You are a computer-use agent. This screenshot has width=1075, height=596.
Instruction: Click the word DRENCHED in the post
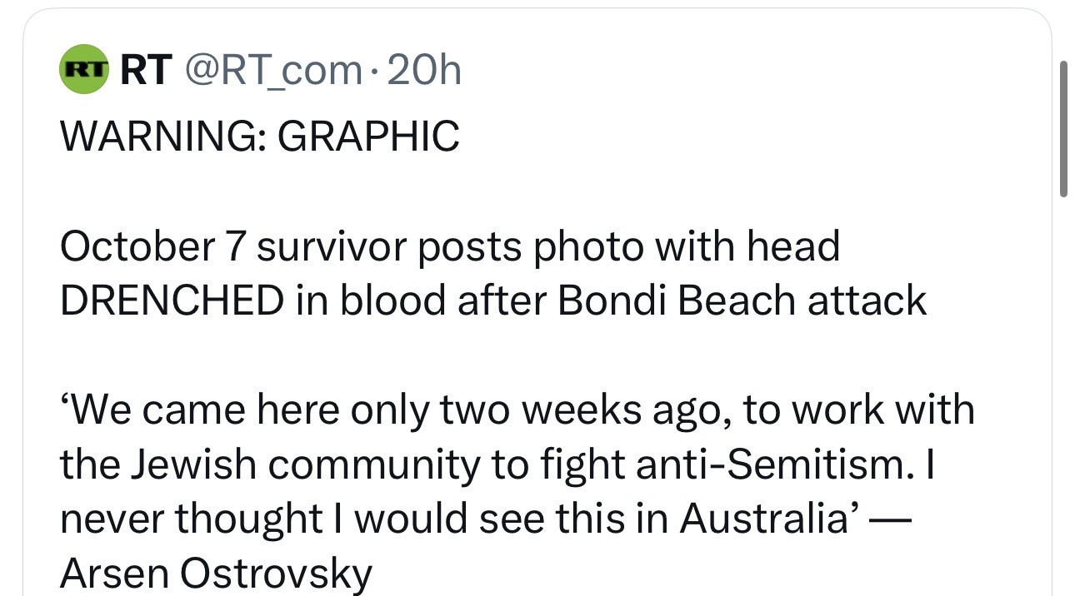pyautogui.click(x=171, y=300)
